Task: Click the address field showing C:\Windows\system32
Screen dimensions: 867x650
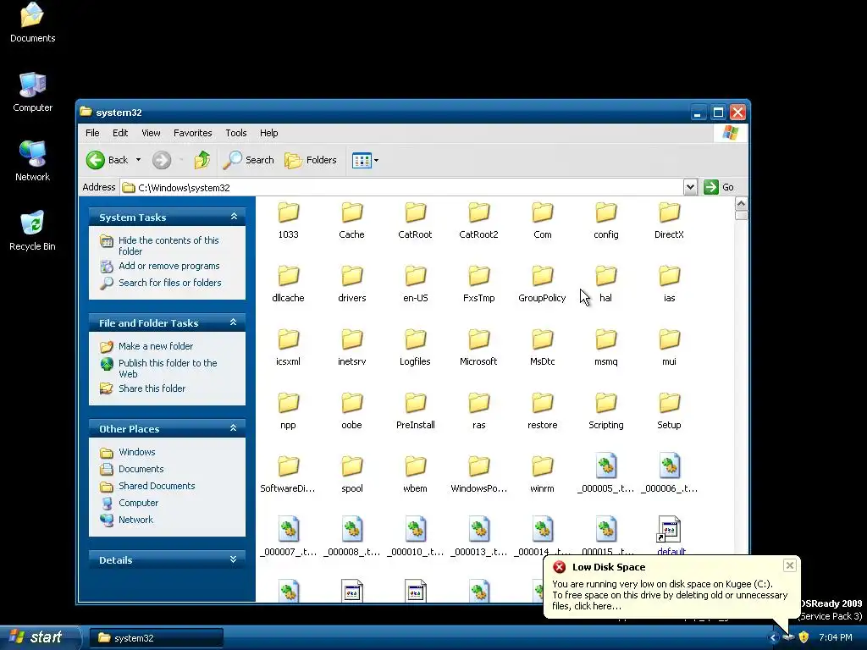Action: (401, 187)
